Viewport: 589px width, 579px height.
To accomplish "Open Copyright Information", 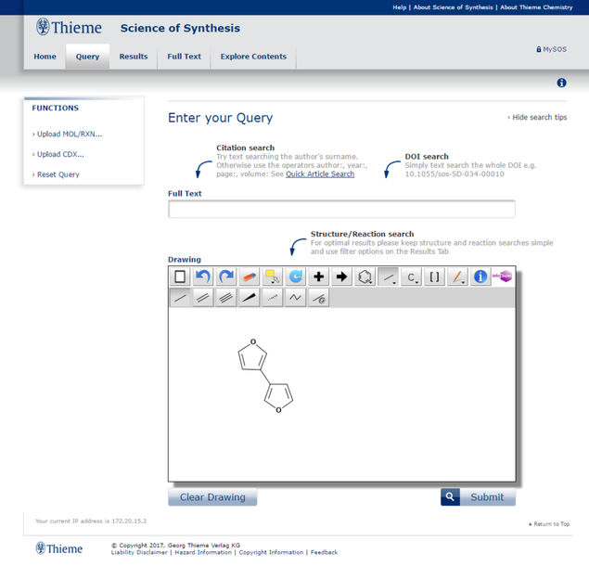I will point(271,552).
